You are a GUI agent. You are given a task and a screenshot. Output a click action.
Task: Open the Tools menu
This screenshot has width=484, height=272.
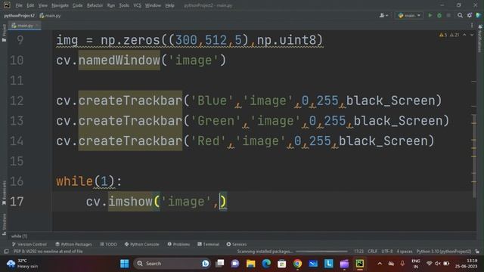coord(124,5)
